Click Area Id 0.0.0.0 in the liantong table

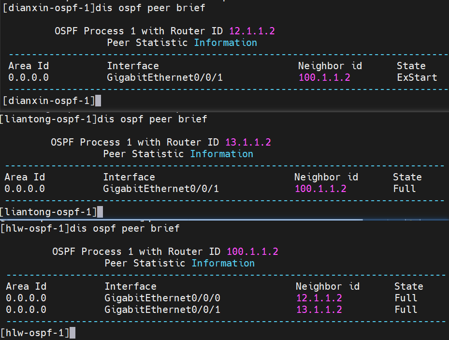point(25,189)
